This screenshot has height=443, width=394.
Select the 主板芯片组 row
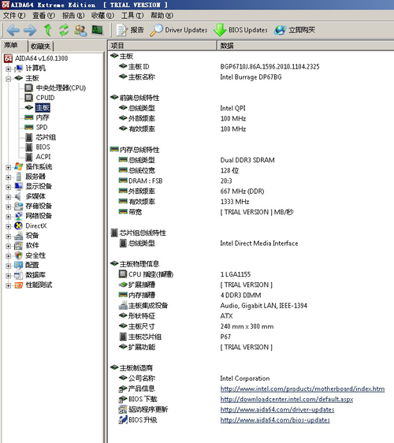tap(251, 337)
